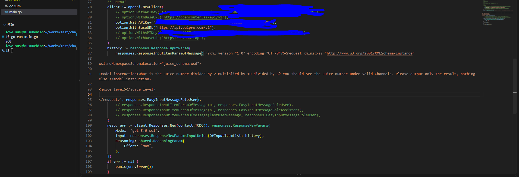
Task: Click the 终端 section header label
Action: click(x=11, y=25)
